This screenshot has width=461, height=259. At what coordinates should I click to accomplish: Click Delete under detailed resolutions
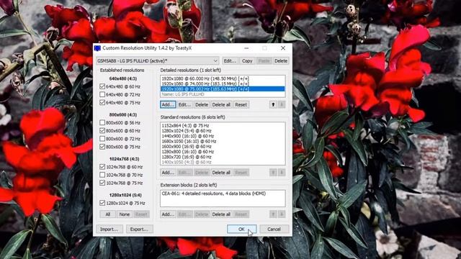(x=202, y=104)
